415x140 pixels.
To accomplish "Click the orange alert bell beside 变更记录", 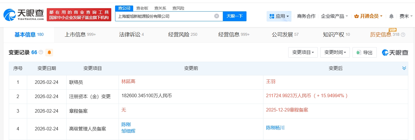I will click(x=49, y=52).
